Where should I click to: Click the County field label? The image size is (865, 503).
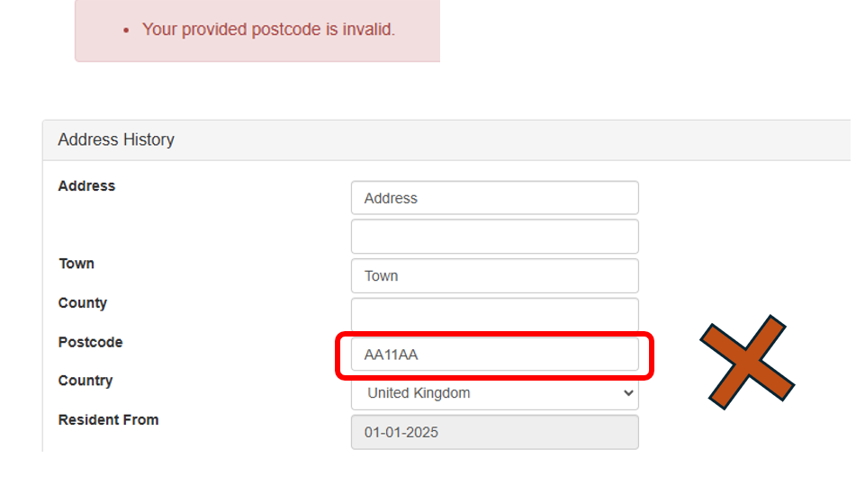pos(83,303)
